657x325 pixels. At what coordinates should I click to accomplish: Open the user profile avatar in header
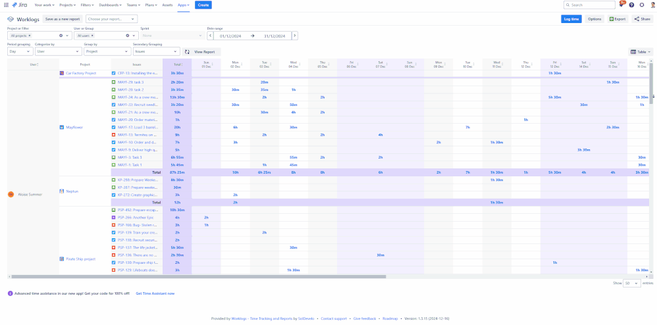pyautogui.click(x=652, y=5)
